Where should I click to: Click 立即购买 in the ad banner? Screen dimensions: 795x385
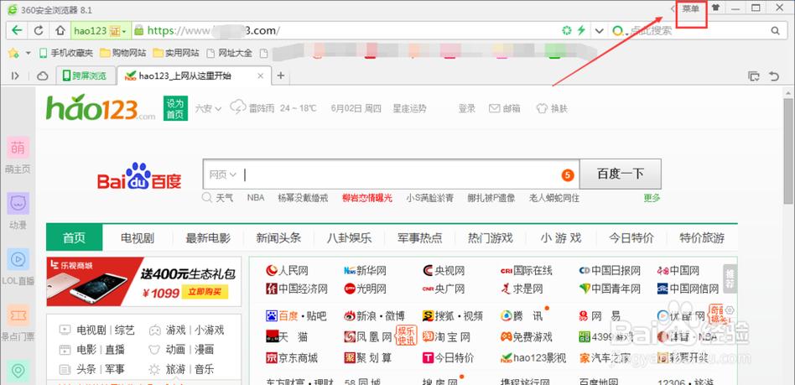pos(205,292)
